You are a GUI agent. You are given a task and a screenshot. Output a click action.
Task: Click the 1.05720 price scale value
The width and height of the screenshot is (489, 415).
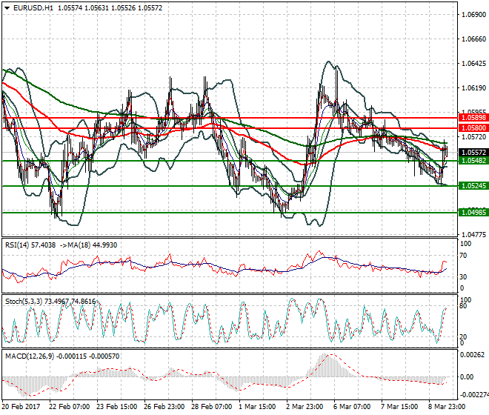(x=473, y=136)
